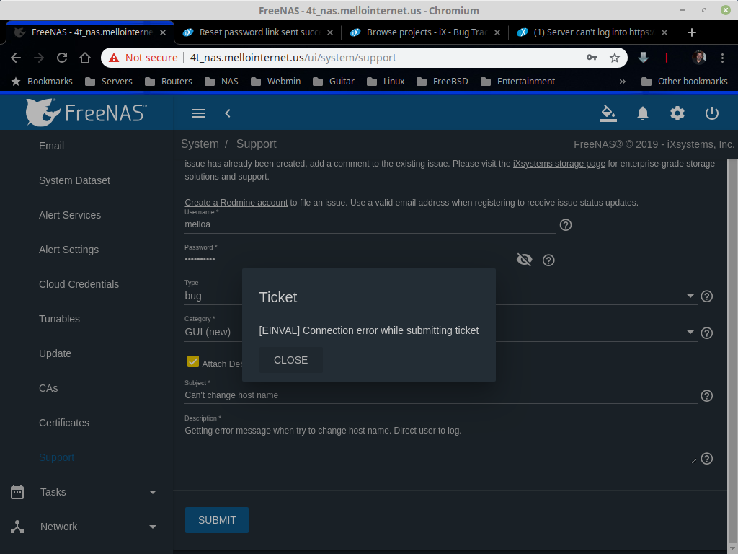
Task: Bookmark this page with the star
Action: 615,58
